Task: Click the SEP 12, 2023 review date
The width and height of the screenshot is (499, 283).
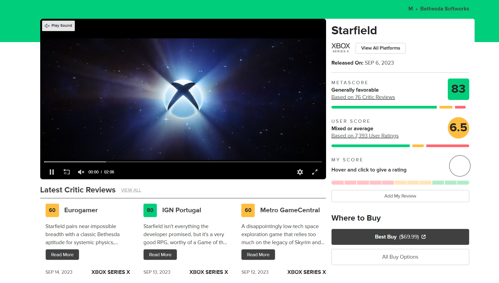Action: 255,272
